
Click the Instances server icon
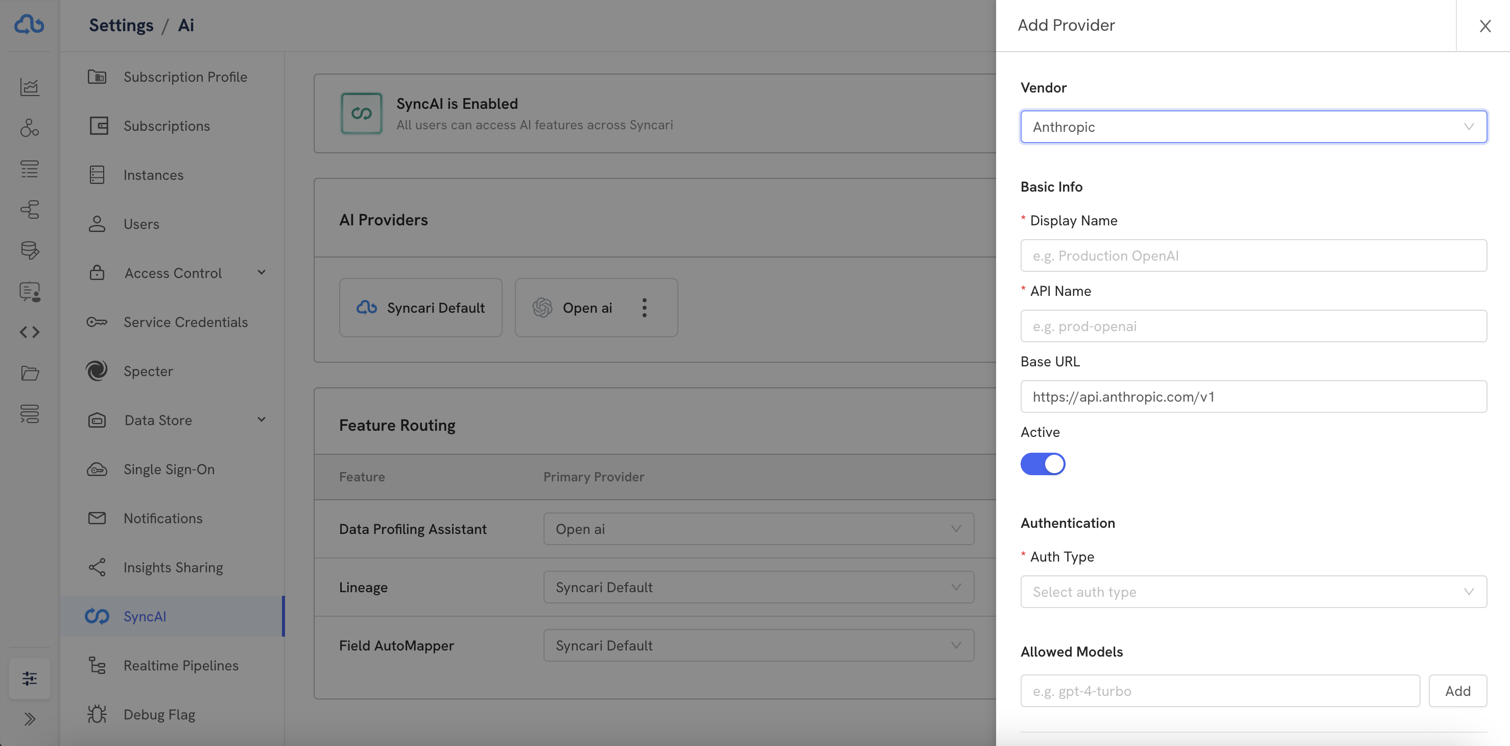click(x=97, y=175)
